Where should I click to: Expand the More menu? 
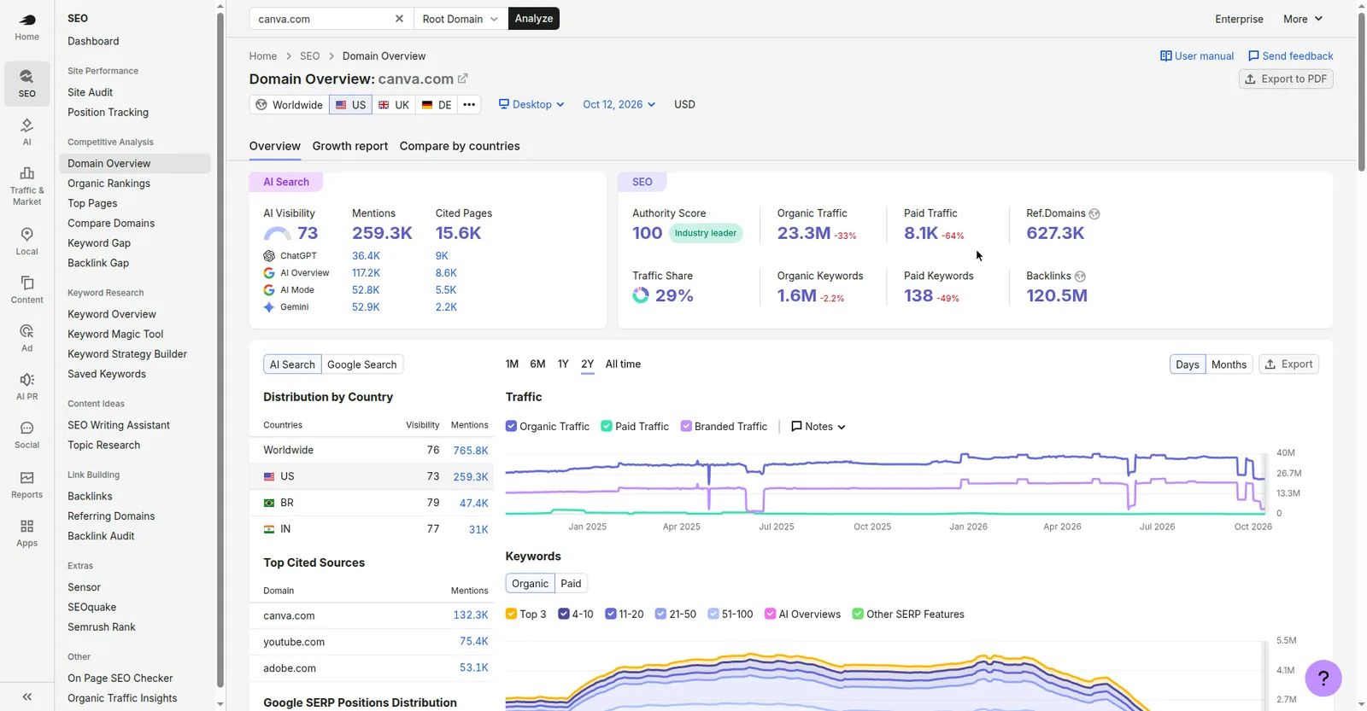click(1303, 19)
